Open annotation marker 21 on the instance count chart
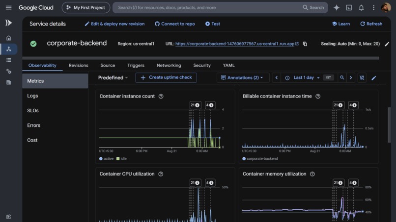Screen dimensions: 396x222 tap(195, 105)
